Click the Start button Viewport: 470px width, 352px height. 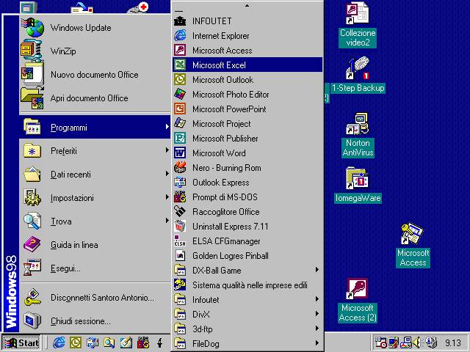point(21,342)
